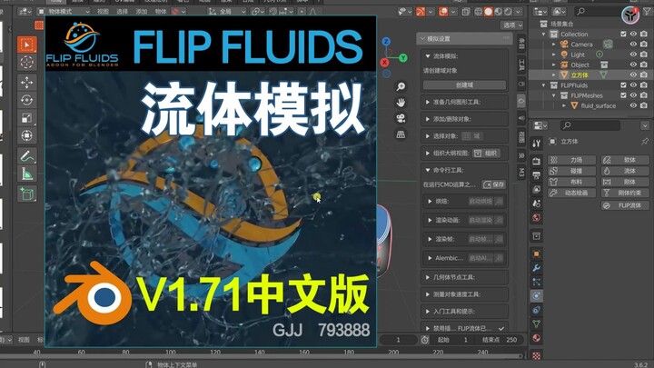
Task: Open the 物体 menu in viewport header
Action: [x=161, y=12]
